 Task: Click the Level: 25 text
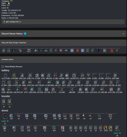(5, 8)
